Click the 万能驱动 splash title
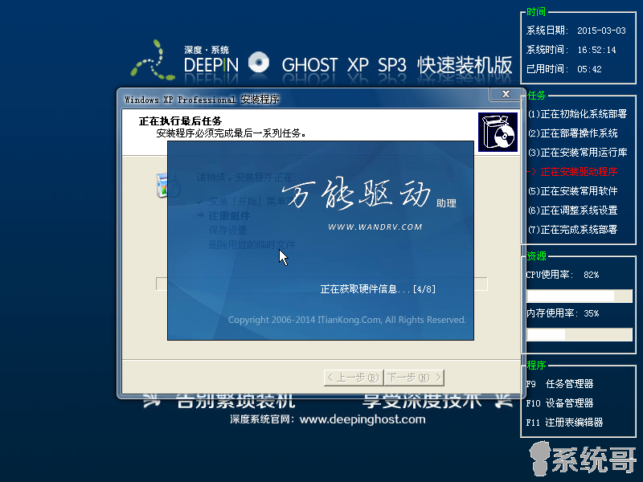The image size is (643, 482). [356, 194]
